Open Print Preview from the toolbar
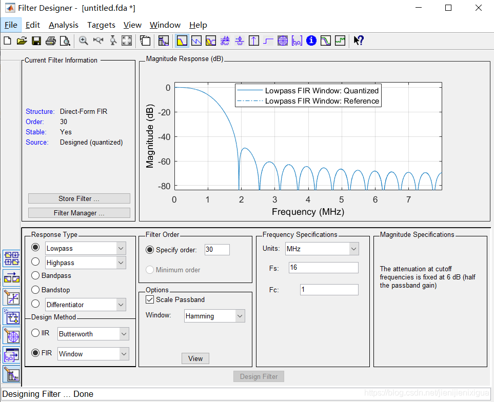 [x=65, y=41]
